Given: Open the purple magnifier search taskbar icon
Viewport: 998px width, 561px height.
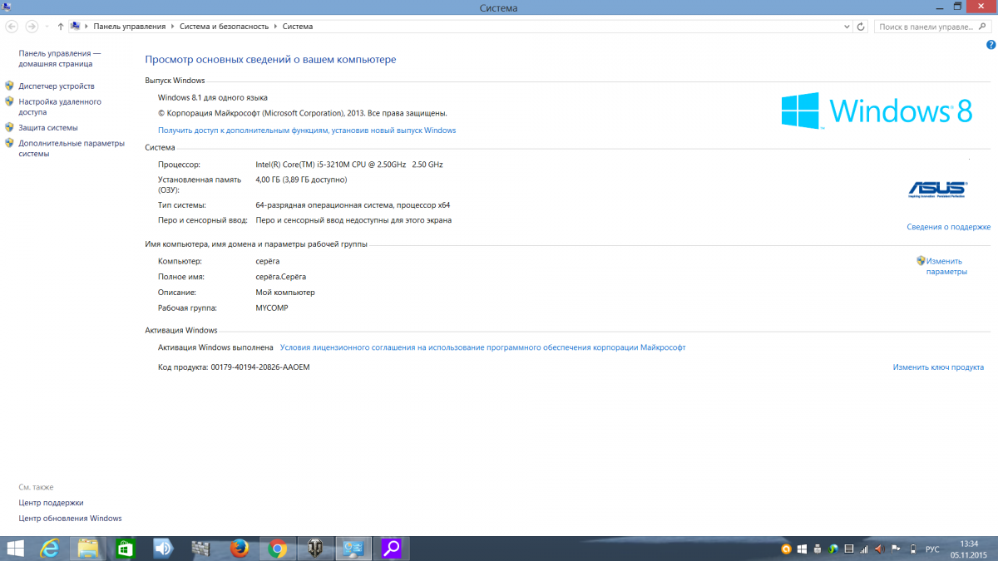Looking at the screenshot, I should [391, 549].
